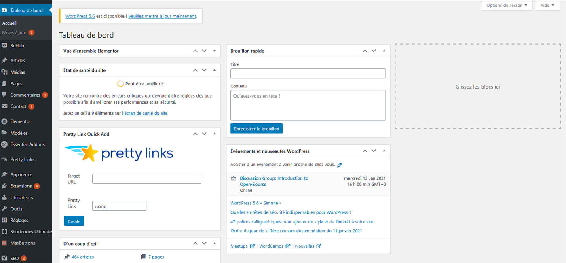
Task: Collapse the Brouillon rapide widget
Action: tap(384, 51)
